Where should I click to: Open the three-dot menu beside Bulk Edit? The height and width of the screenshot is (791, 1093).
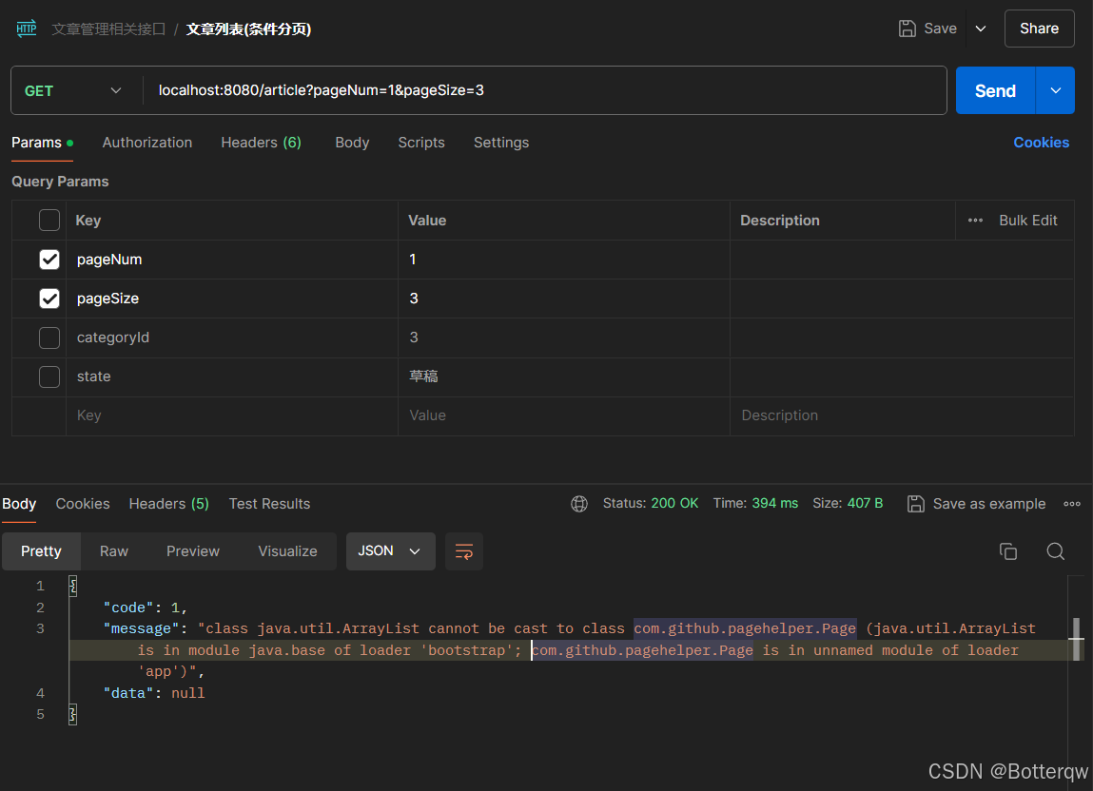(x=975, y=221)
